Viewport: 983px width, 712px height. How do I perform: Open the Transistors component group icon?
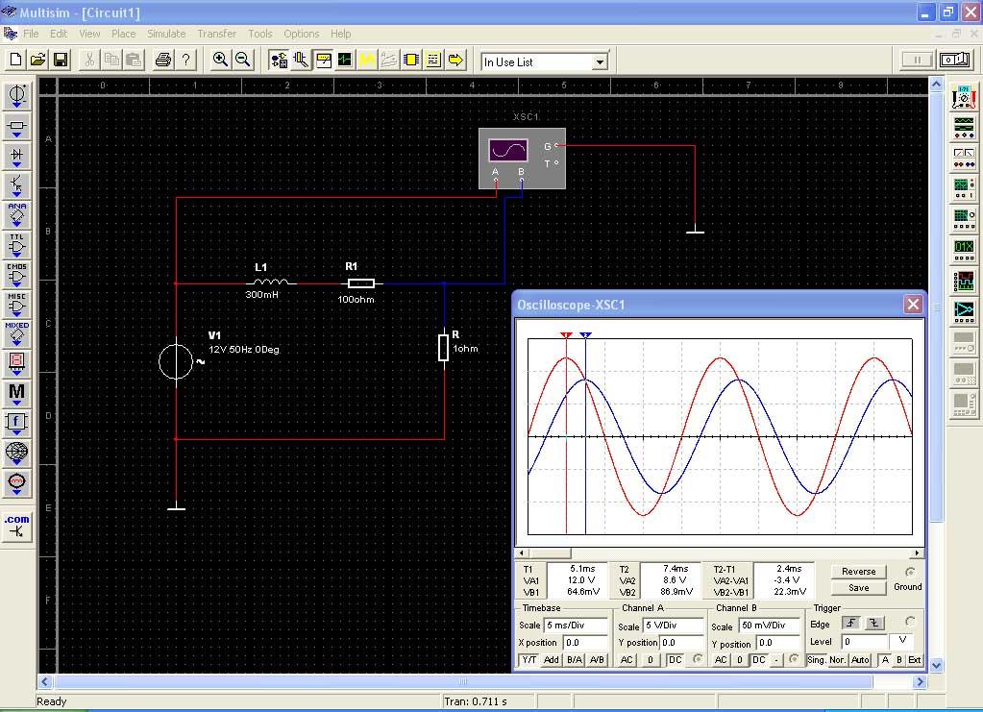pos(17,185)
